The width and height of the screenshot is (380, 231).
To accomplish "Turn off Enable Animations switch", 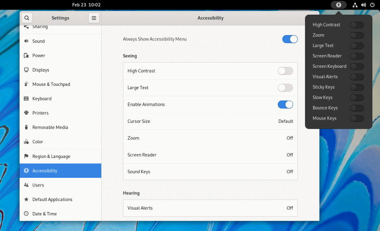I will pyautogui.click(x=285, y=104).
